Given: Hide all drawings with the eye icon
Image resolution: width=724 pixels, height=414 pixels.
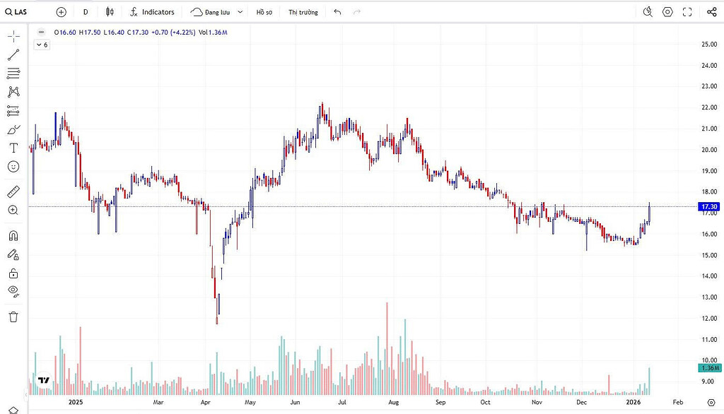Looking at the screenshot, I should point(13,291).
